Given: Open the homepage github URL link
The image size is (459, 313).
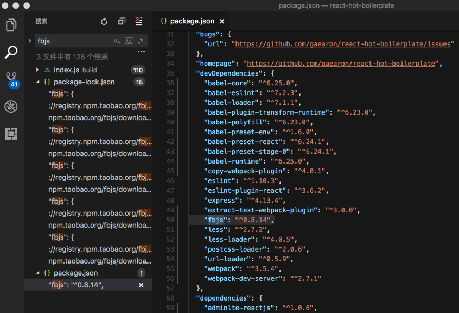Looking at the screenshot, I should pyautogui.click(x=342, y=64).
